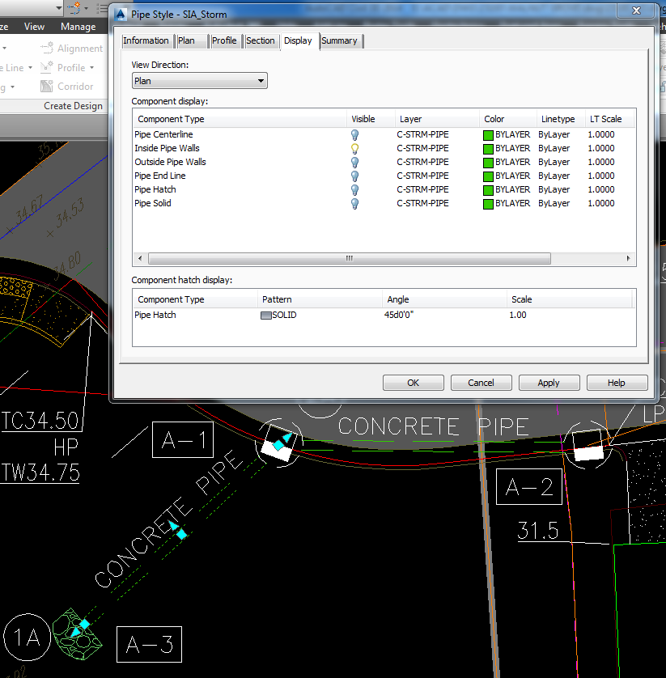Click the Corridor tool icon in ribbon

(x=47, y=86)
